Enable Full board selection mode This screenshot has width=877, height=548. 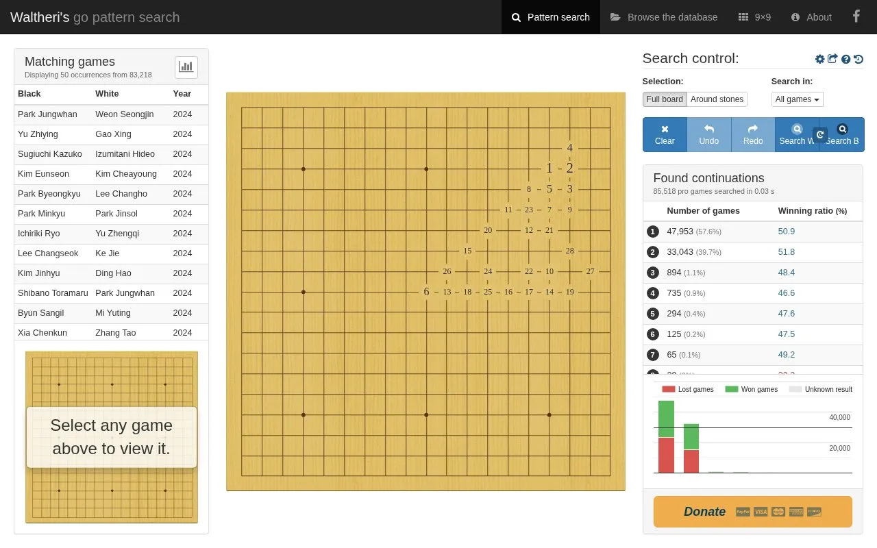point(665,99)
